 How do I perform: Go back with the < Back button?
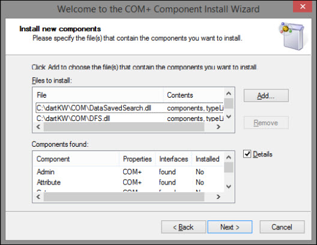point(183,227)
